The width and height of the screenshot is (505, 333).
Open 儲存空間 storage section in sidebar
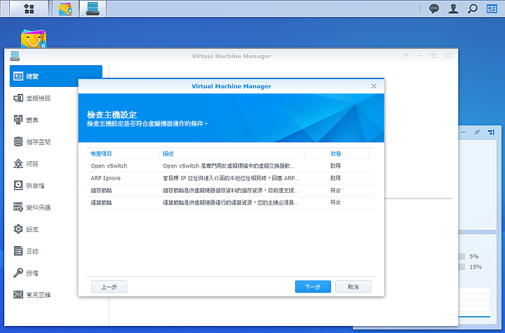click(32, 142)
